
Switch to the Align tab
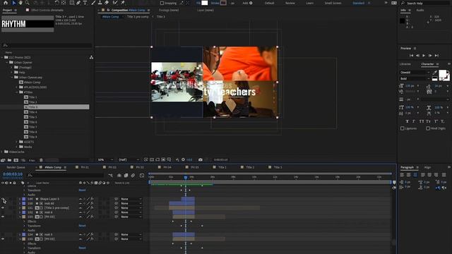click(427, 167)
